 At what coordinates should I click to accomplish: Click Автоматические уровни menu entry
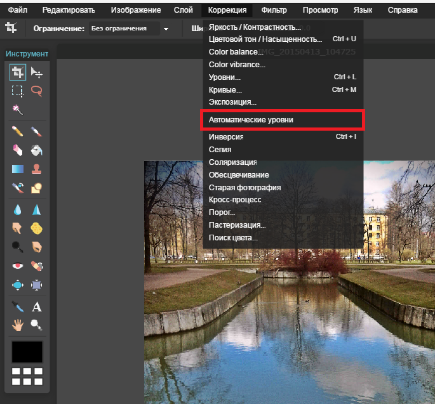pos(251,119)
